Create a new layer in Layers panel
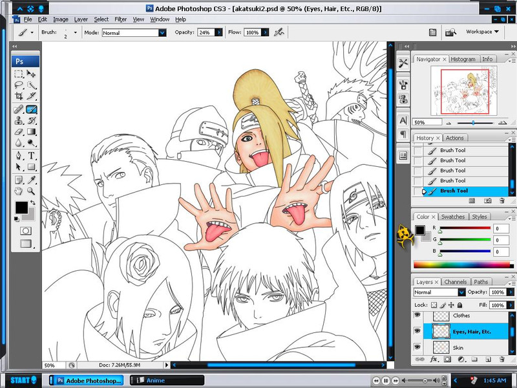Viewport: 517px width, 388px height. 489,360
